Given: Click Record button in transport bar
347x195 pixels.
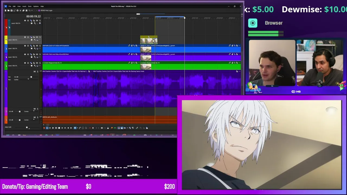Looking at the screenshot, I should pyautogui.click(x=44, y=128).
